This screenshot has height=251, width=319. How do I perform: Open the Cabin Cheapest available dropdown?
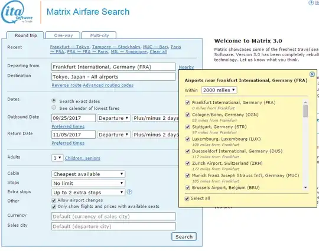coord(88,174)
